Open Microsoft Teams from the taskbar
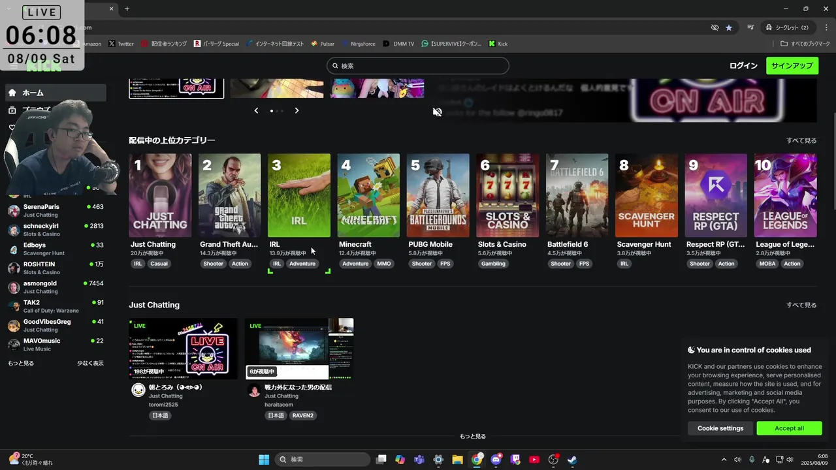836x470 pixels. 419,460
